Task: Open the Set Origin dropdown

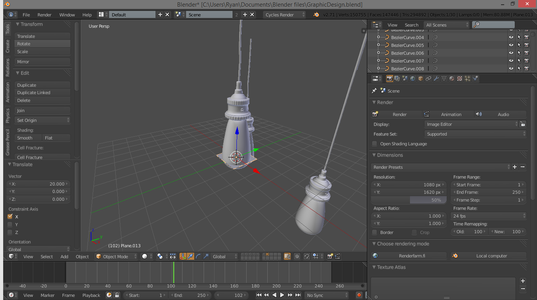Action: point(43,120)
